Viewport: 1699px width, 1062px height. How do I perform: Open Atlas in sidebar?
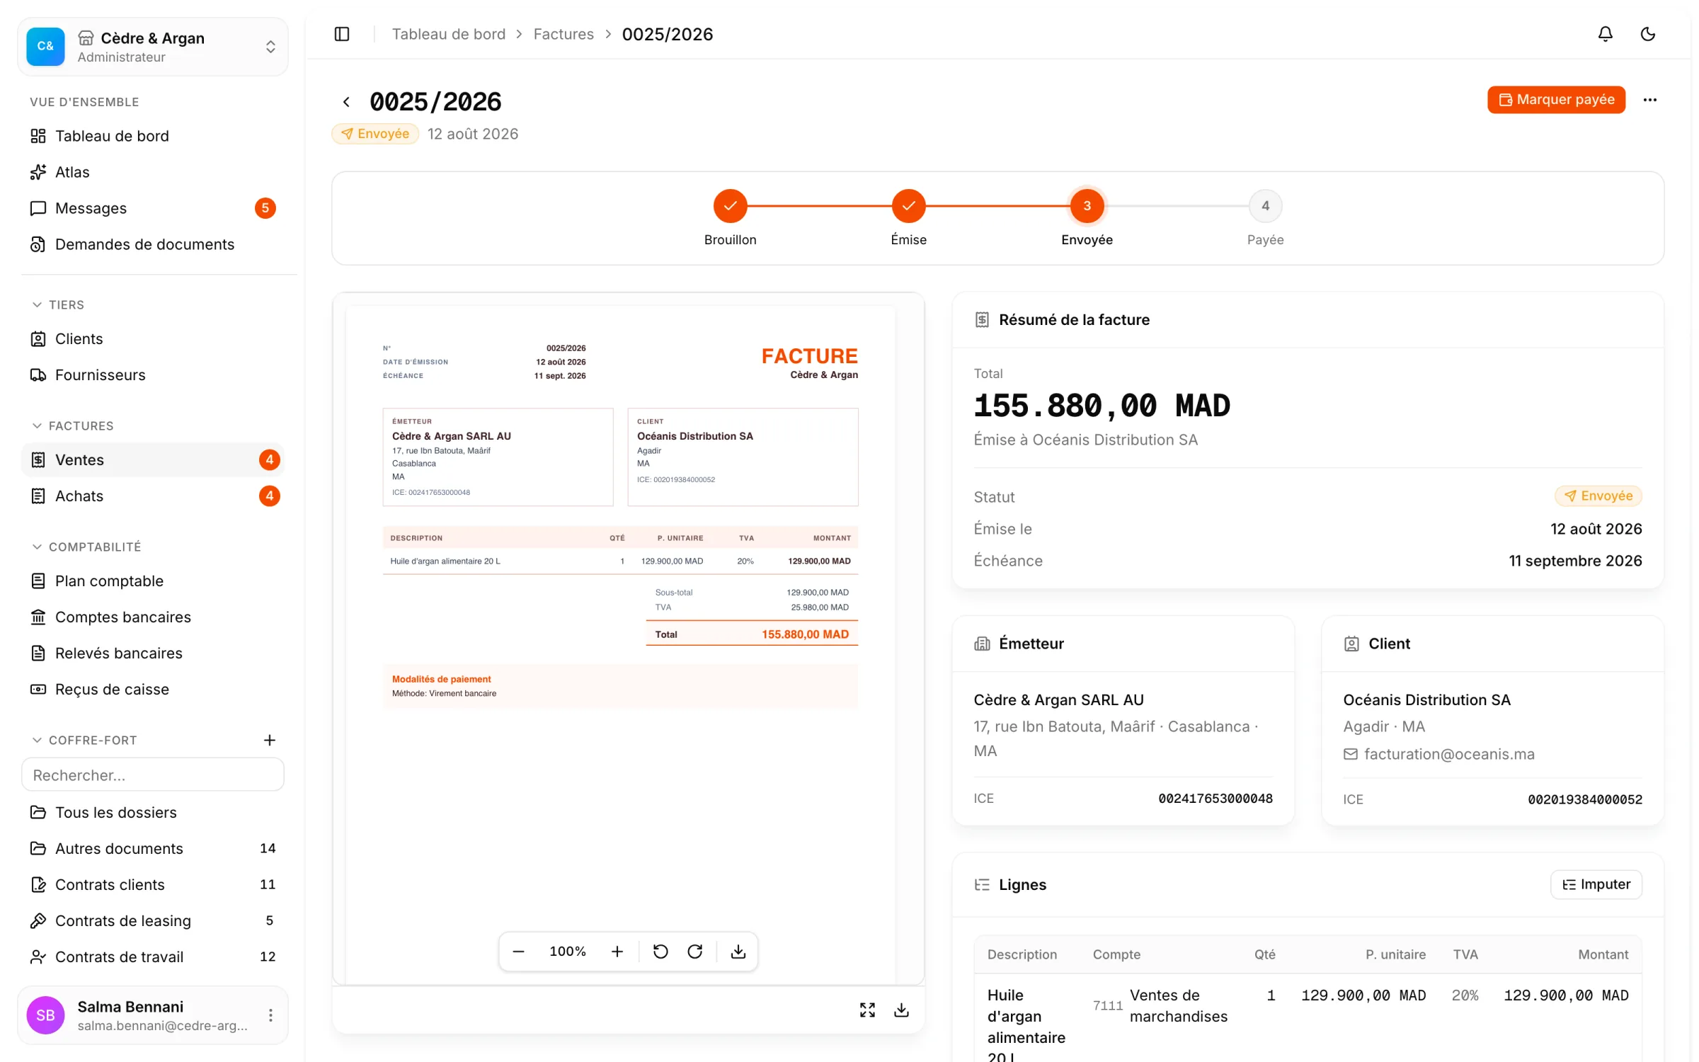pyautogui.click(x=153, y=172)
